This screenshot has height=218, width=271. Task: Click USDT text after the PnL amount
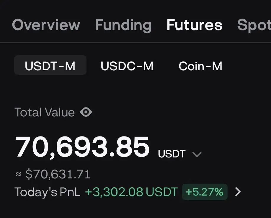click(162, 192)
